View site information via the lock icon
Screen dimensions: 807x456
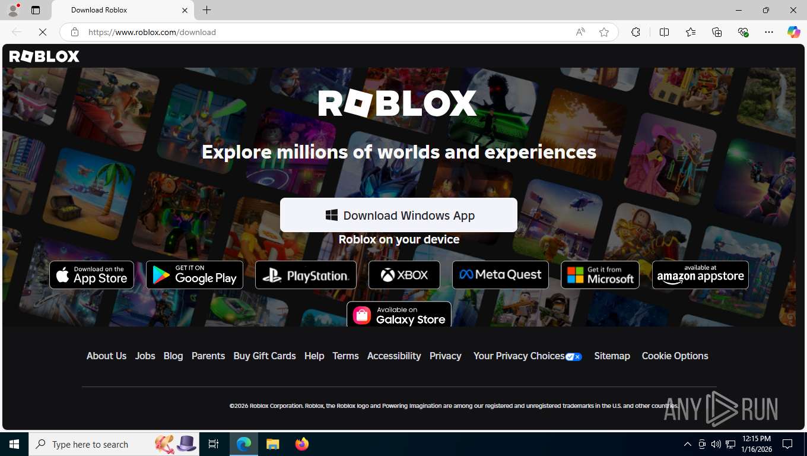coord(74,32)
